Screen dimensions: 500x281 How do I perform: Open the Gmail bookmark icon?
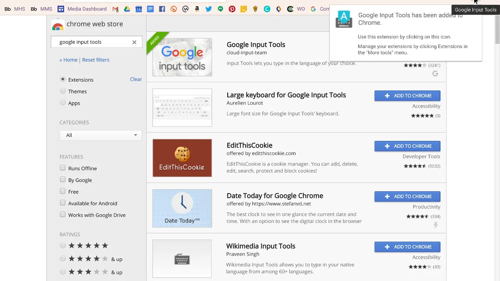(x=115, y=9)
